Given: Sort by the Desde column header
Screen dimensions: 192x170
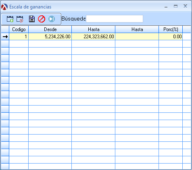Looking at the screenshot, I should (x=50, y=29).
